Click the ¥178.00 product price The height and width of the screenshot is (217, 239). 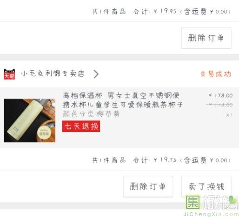pyautogui.click(x=220, y=95)
